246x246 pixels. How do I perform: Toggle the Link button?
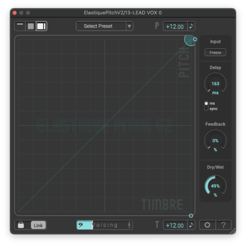point(38,225)
